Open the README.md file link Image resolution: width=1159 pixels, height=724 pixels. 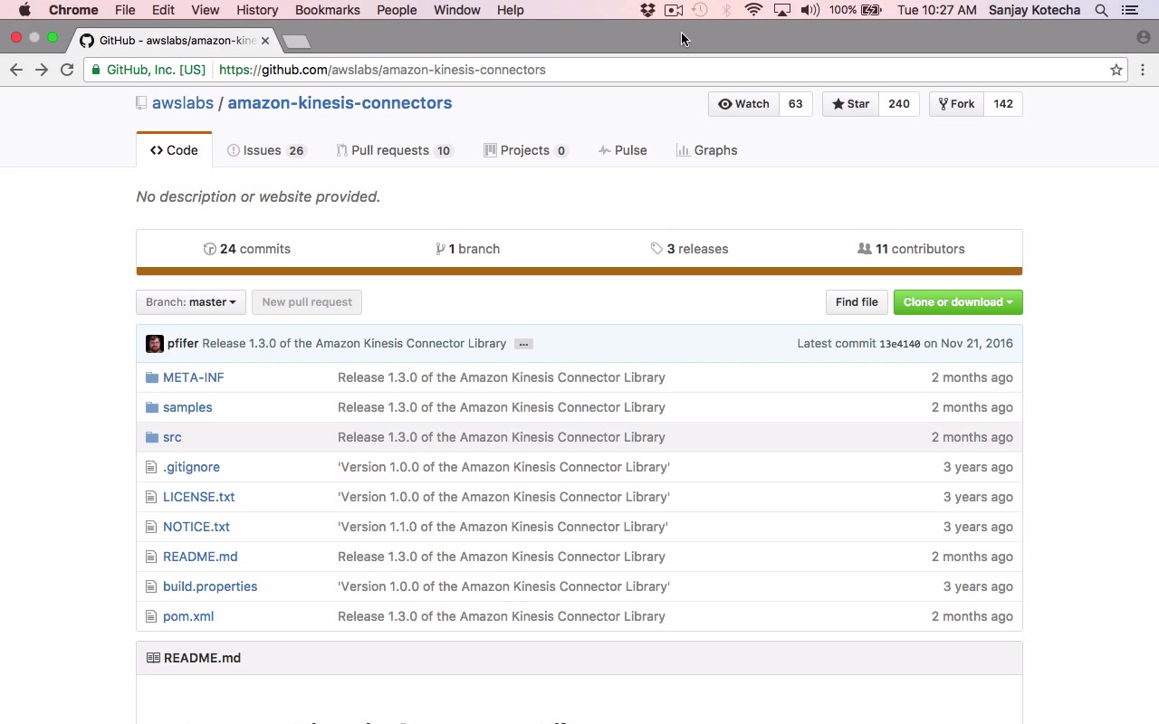(200, 557)
